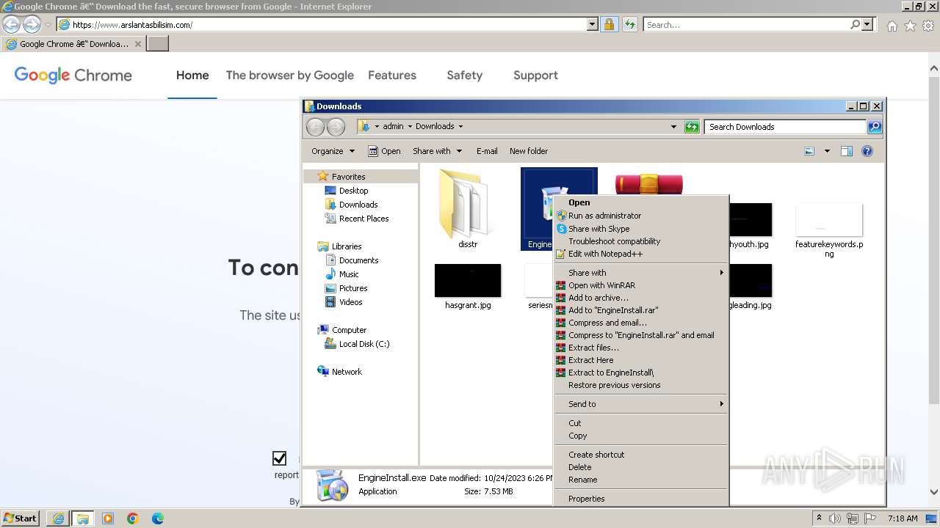Click the IE refresh icon beside address bar
Image resolution: width=940 pixels, height=528 pixels.
click(x=629, y=24)
